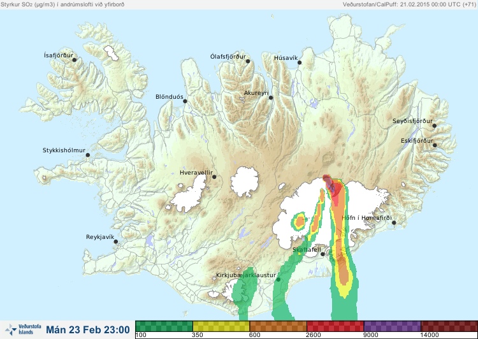
Task: Click the 'Kirkjubæjarklaustur' map label
Action: [246, 275]
